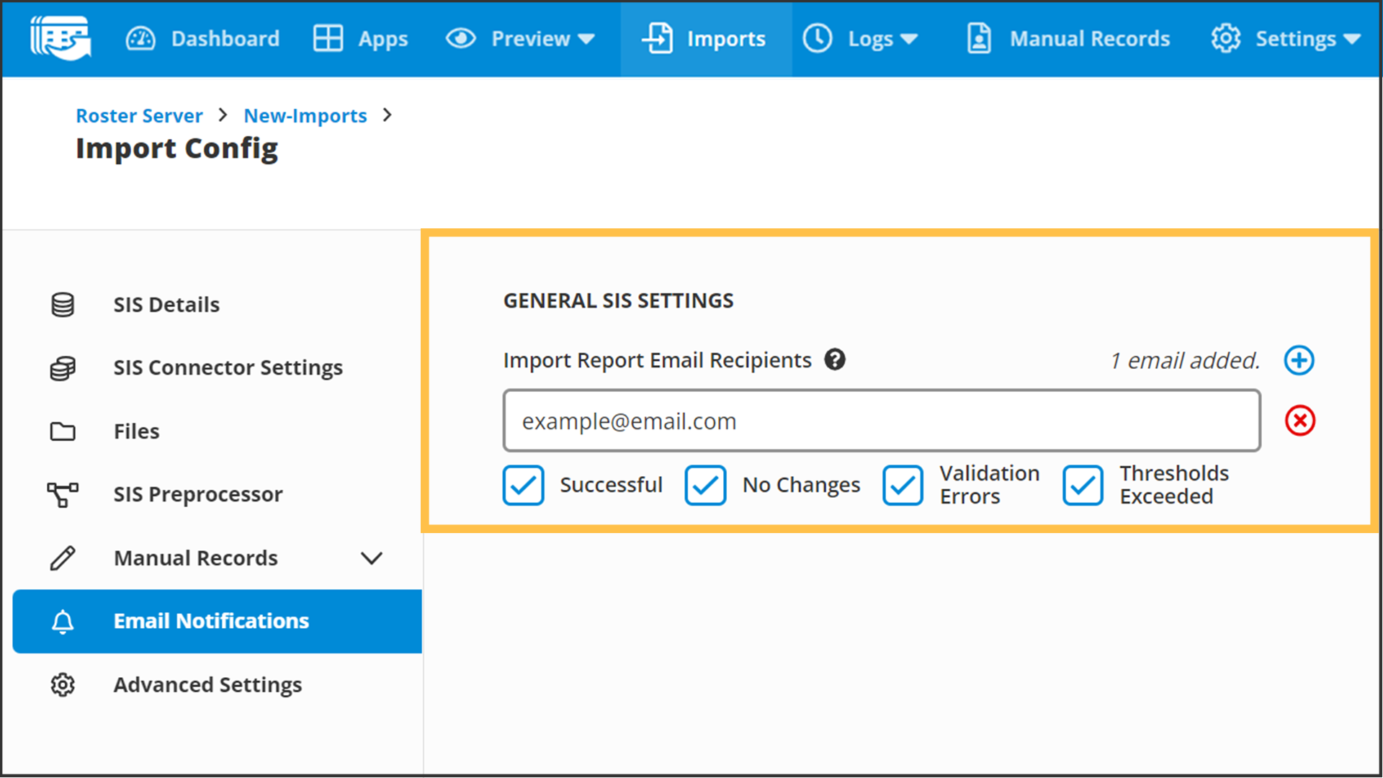Image resolution: width=1383 pixels, height=778 pixels.
Task: Click the SIS Preprocessor flow icon
Action: click(x=63, y=495)
